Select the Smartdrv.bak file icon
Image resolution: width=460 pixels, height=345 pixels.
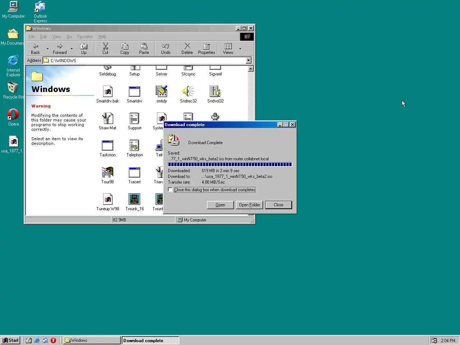point(107,95)
